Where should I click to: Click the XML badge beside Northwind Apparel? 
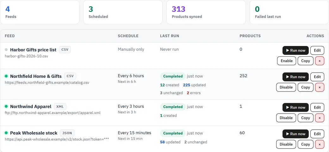tap(60, 107)
